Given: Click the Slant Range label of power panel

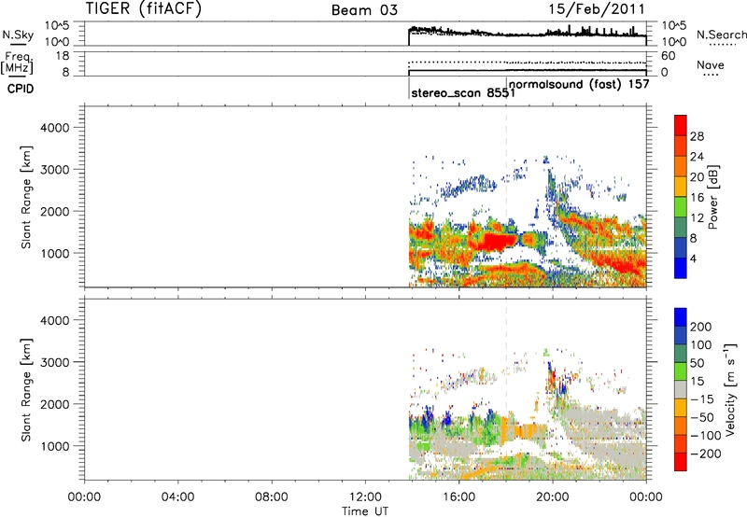Looking at the screenshot, I should 26,197.
